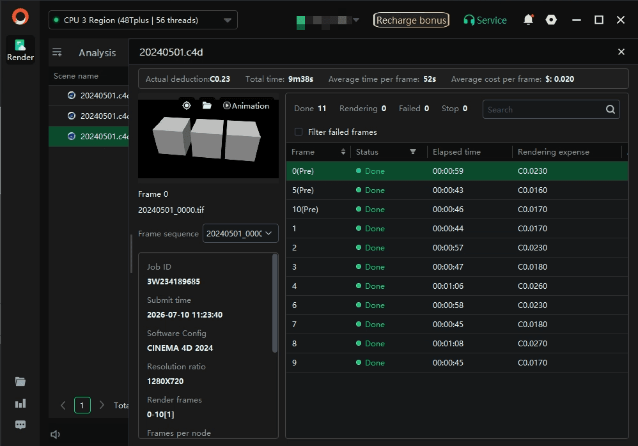
Task: Play the Animation preview
Action: (246, 105)
